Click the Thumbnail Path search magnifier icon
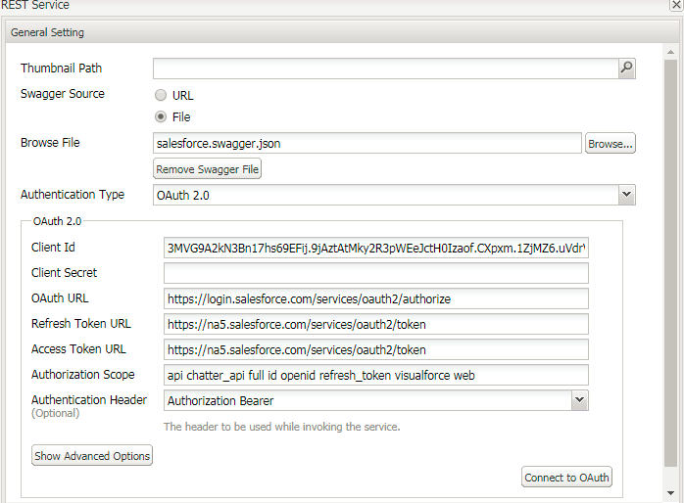The width and height of the screenshot is (684, 503). tap(626, 68)
